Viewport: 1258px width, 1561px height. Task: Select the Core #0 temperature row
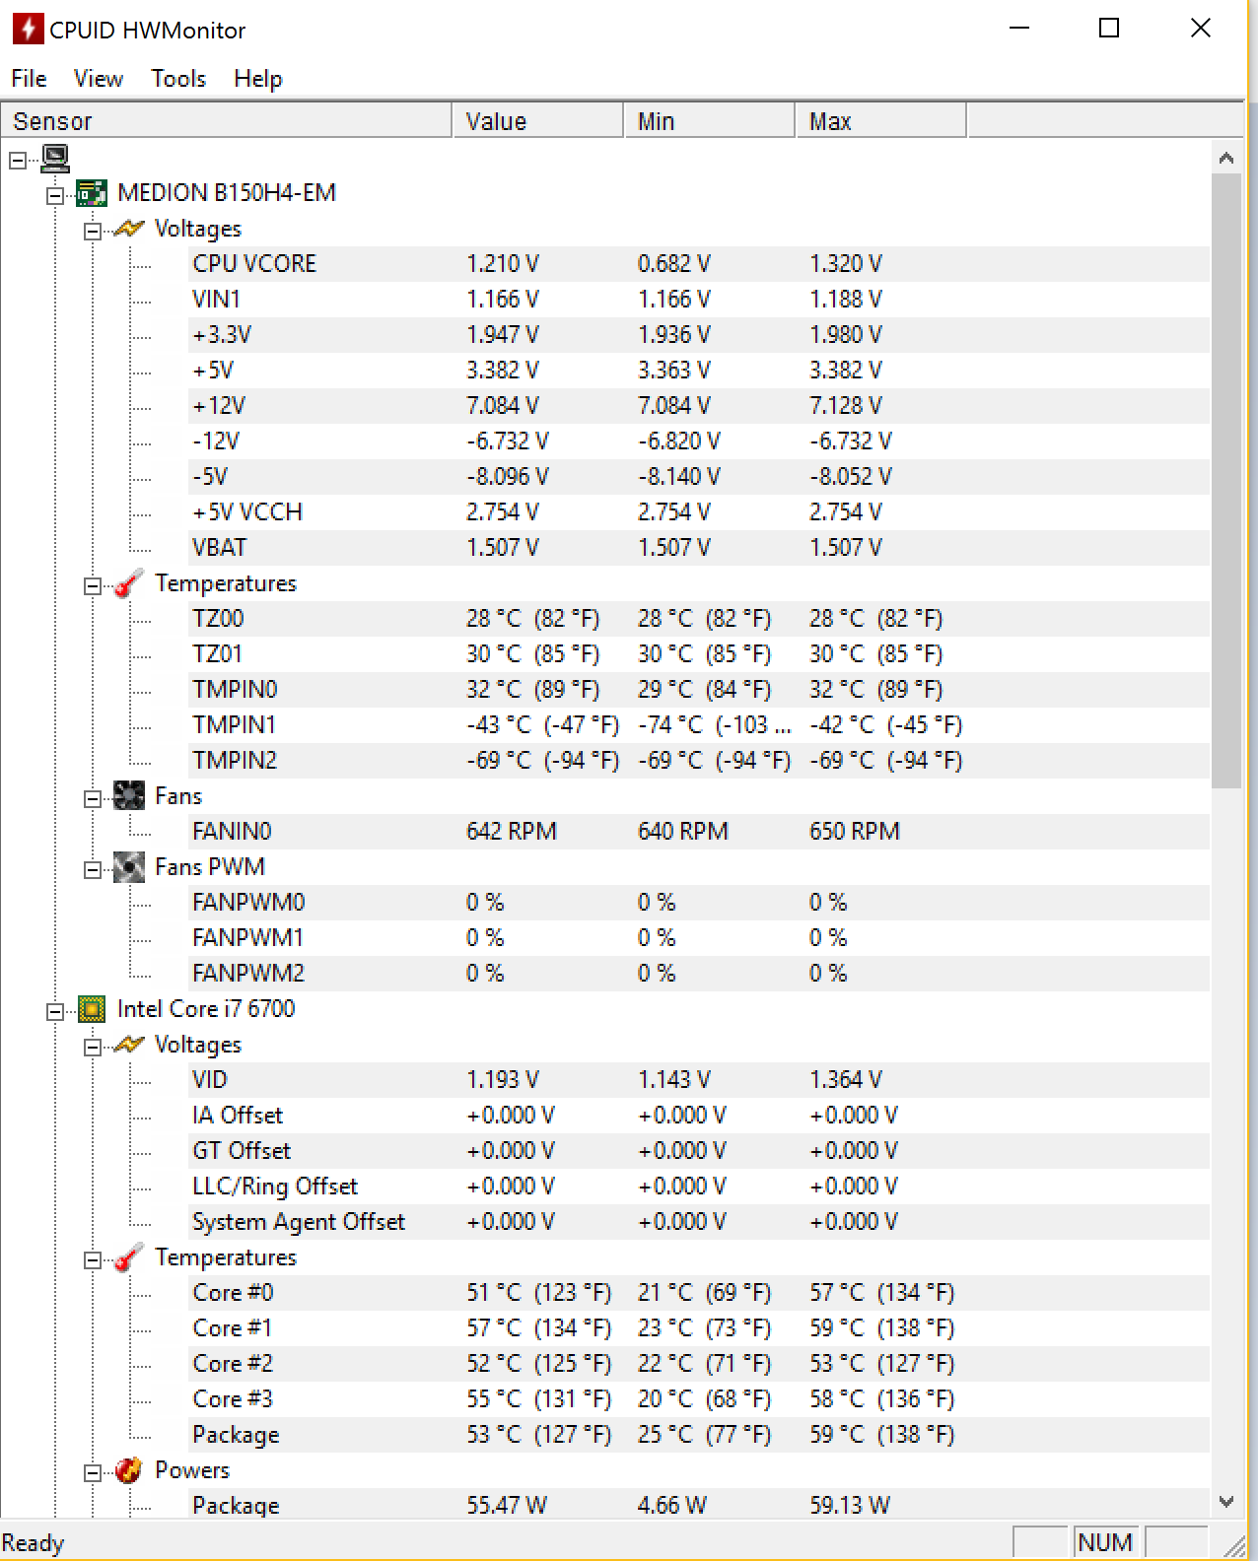(x=699, y=1293)
